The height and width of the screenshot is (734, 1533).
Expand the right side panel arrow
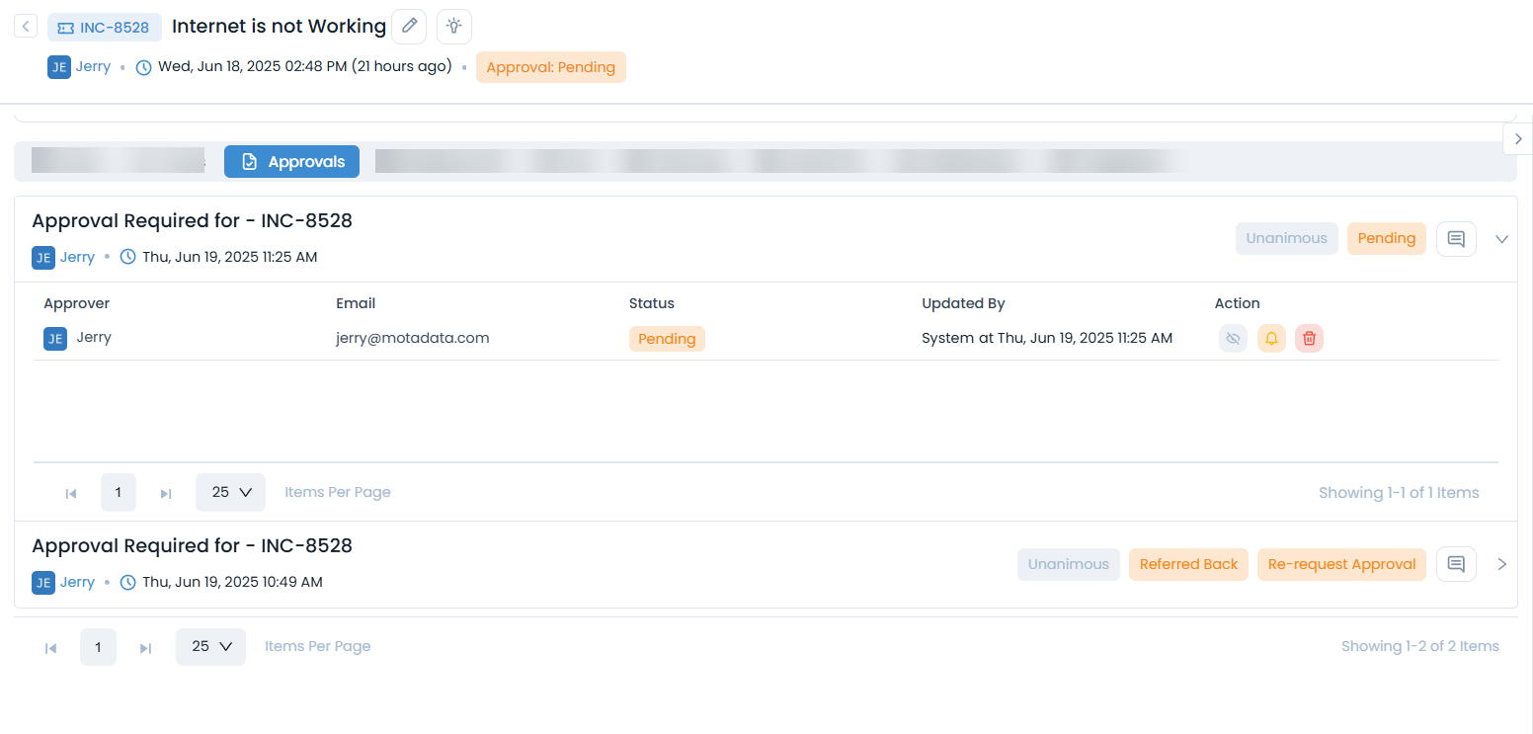tap(1517, 138)
